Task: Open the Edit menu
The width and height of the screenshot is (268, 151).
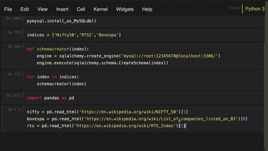Action: coord(25,9)
